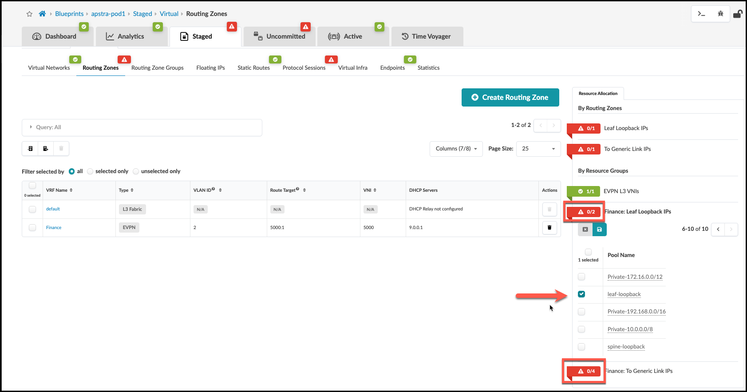Viewport: 747px width, 392px height.
Task: Click the home icon in breadcrumb
Action: [x=42, y=14]
